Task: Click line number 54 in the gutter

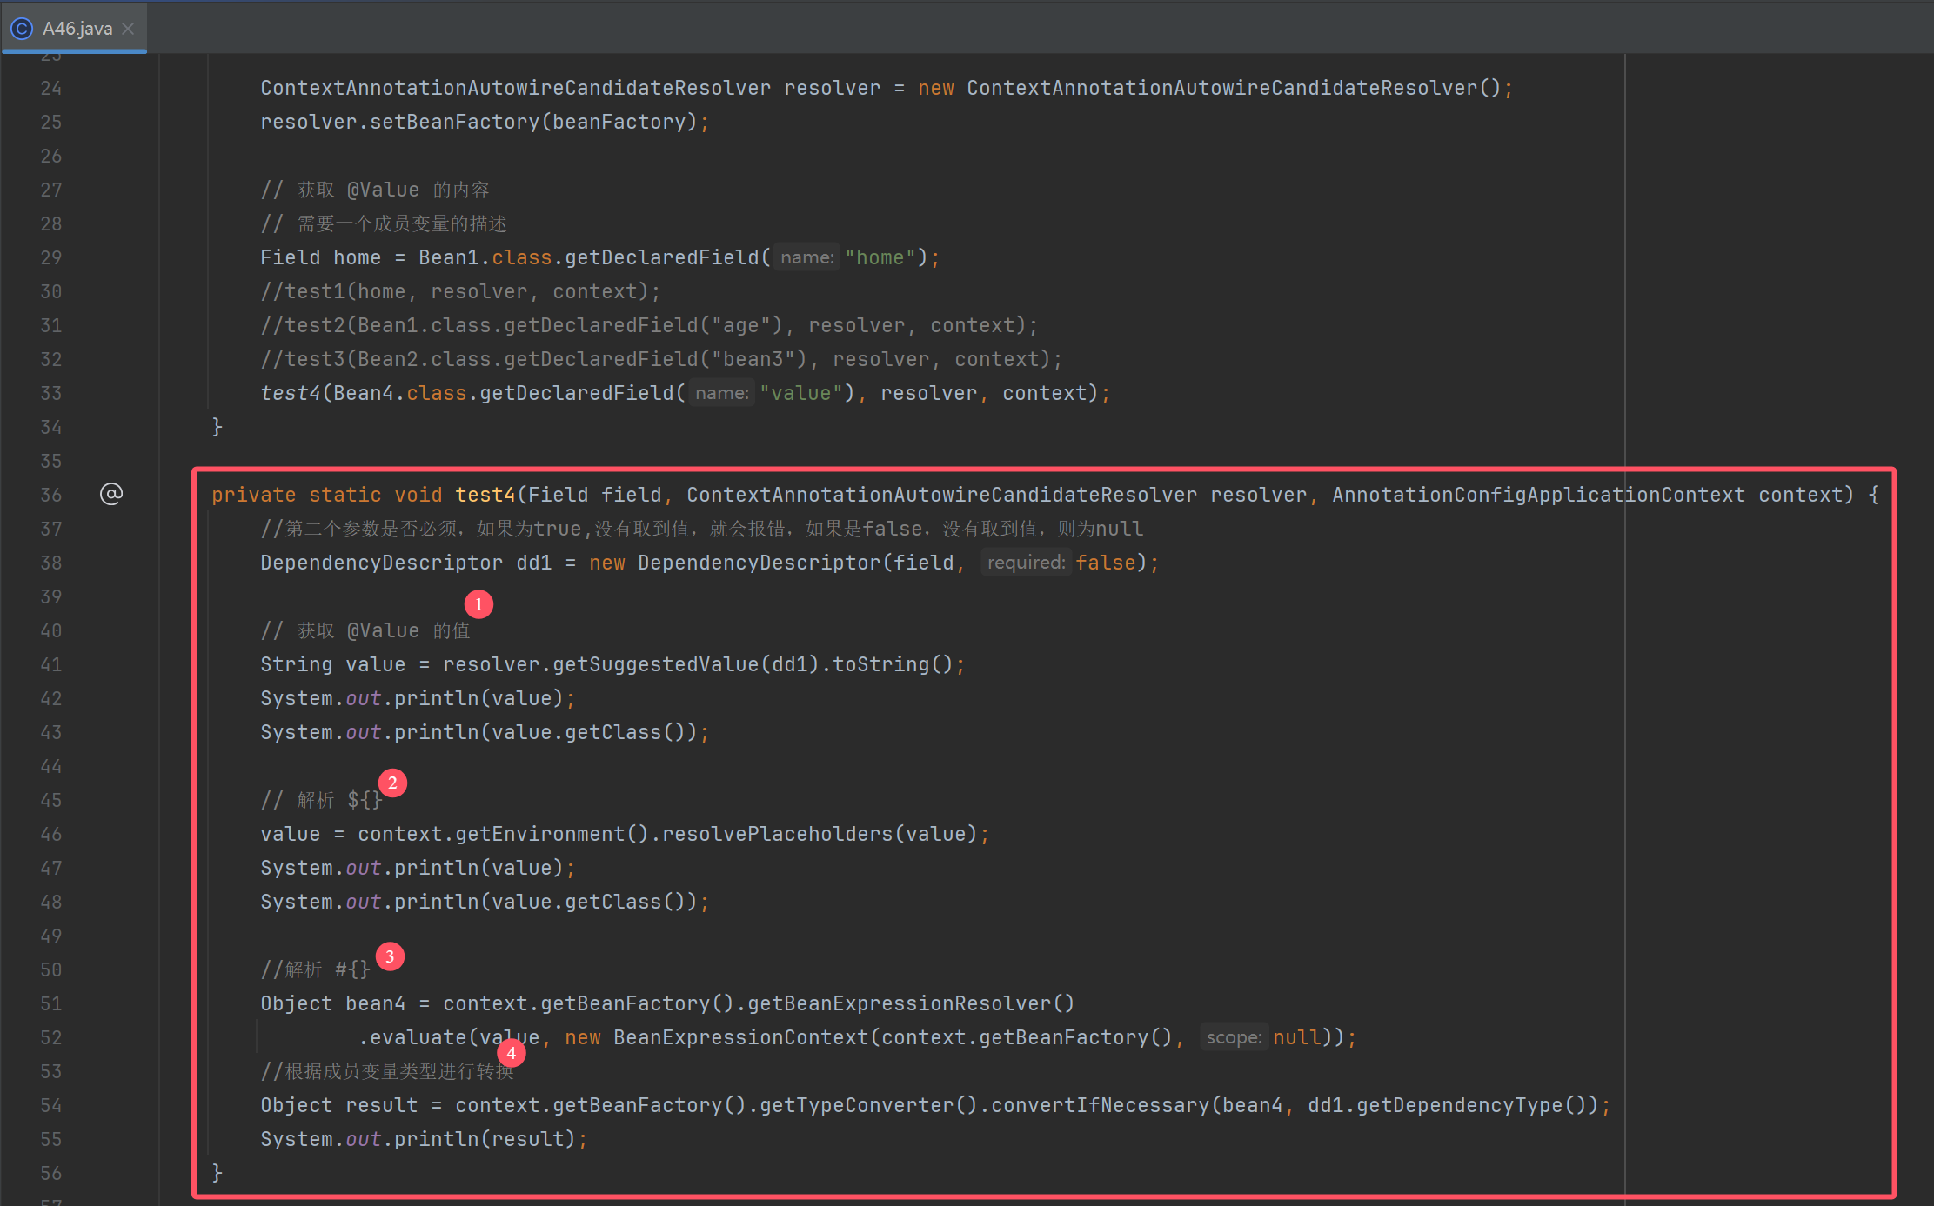Action: click(51, 1105)
